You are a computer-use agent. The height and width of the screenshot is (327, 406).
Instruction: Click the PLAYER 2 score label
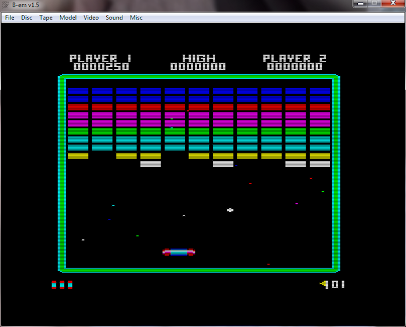coord(295,58)
